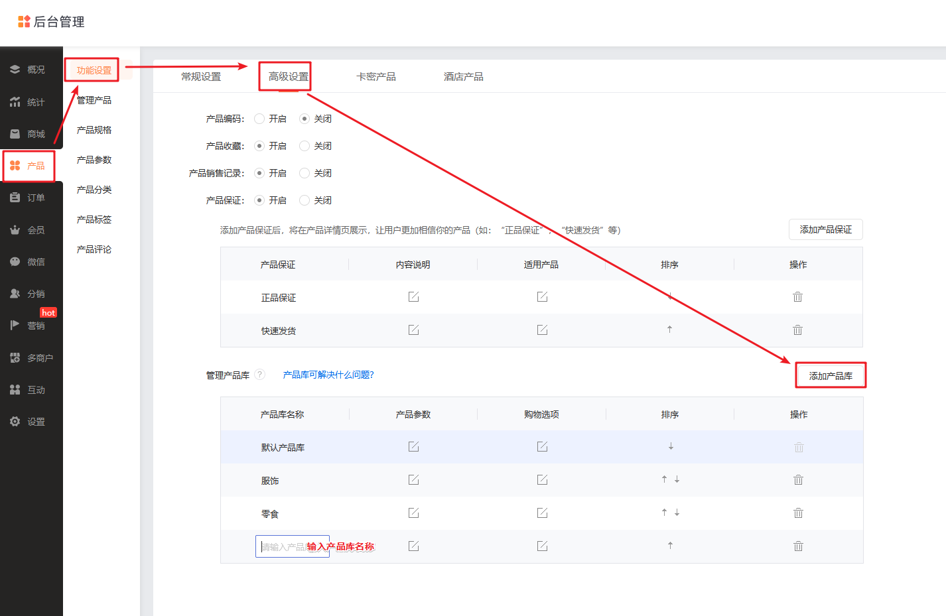
Task: Open the 产品库可解决什么问题 link
Action: [328, 374]
